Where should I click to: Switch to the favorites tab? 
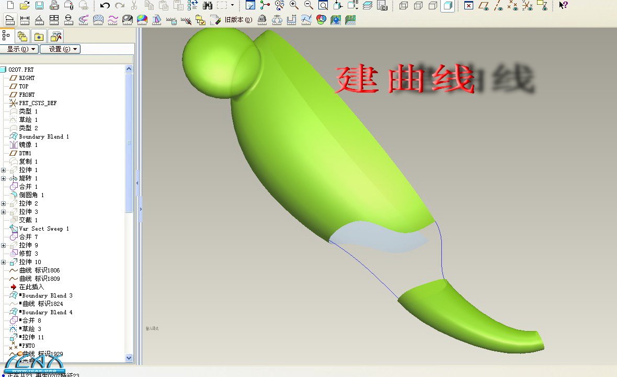39,36
